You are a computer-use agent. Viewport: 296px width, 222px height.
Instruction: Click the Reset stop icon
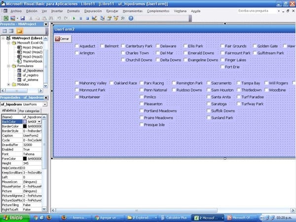tap(87, 18)
